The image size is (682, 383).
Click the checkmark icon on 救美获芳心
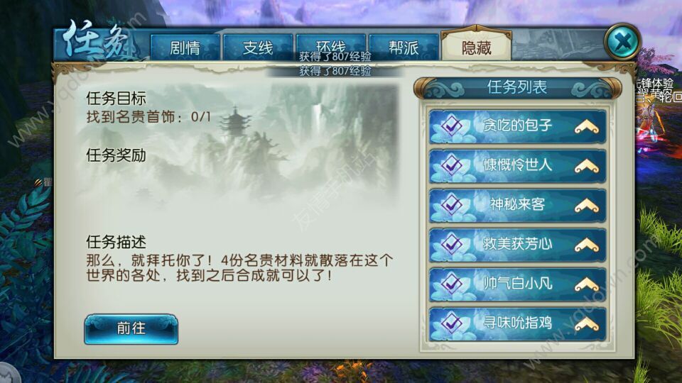(452, 244)
